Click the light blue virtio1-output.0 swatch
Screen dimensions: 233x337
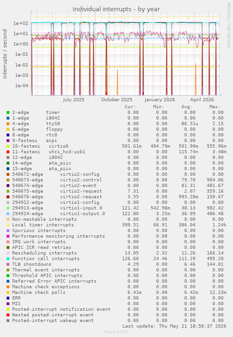point(8,214)
